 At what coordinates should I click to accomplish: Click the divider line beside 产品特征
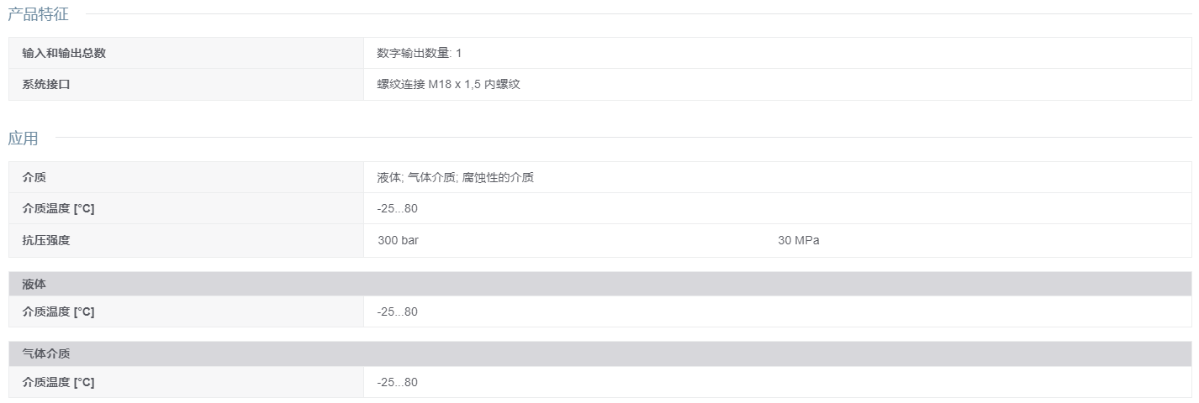click(639, 14)
